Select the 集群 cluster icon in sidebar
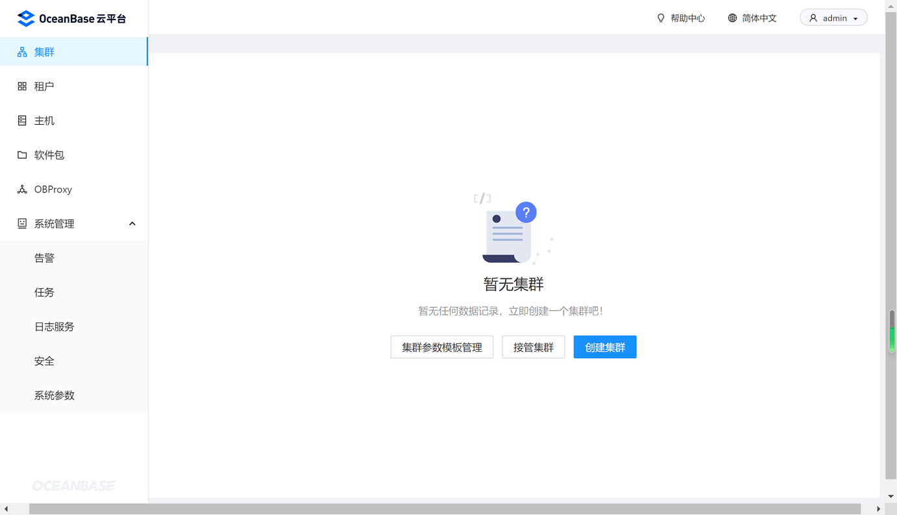The height and width of the screenshot is (515, 897). click(21, 51)
